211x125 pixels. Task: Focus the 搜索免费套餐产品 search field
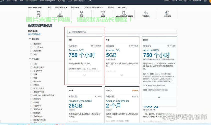(122, 32)
